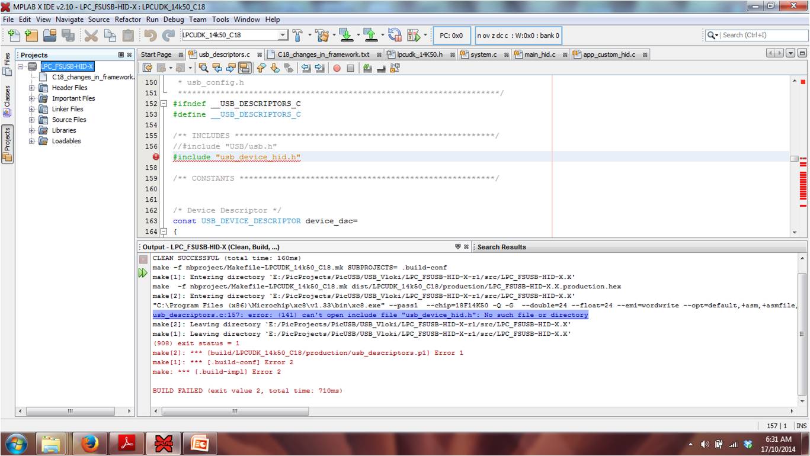Click the Windows Start button

[x=17, y=444]
